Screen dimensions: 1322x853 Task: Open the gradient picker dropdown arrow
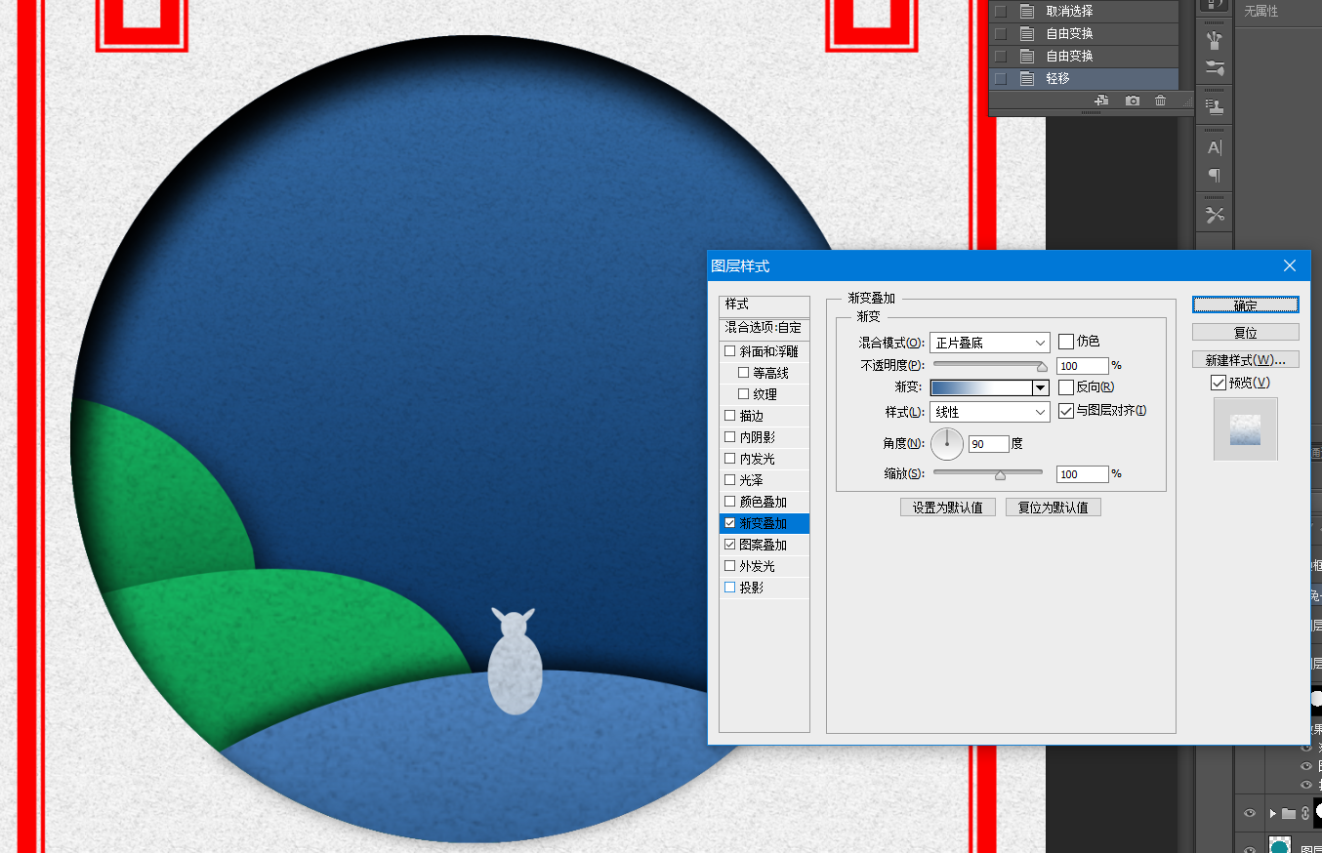click(x=1040, y=387)
